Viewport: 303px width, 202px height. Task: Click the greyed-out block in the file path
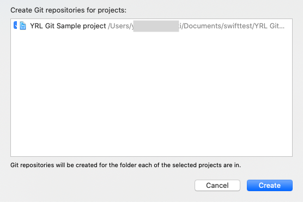(x=156, y=26)
